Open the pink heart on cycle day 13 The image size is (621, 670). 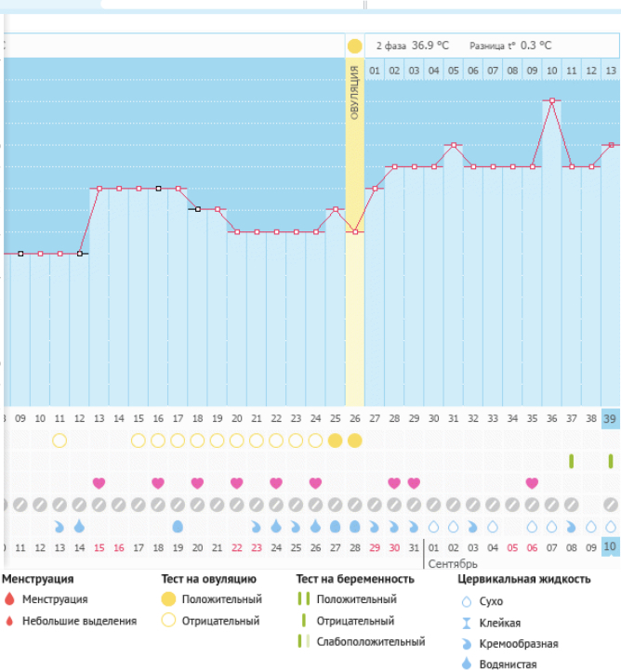(99, 483)
